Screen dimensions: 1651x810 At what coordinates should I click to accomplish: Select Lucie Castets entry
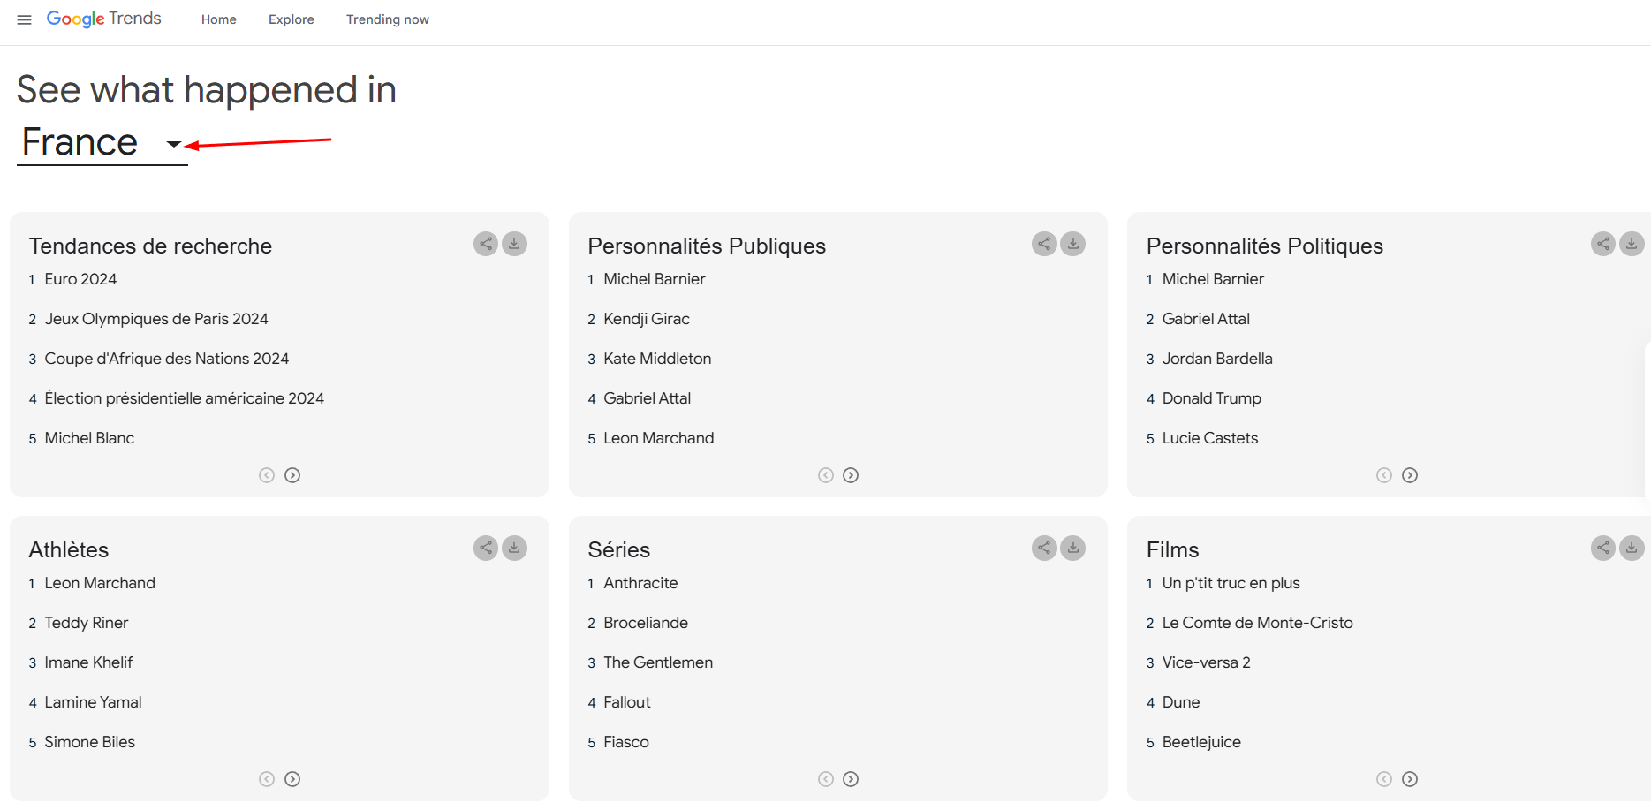(1210, 438)
